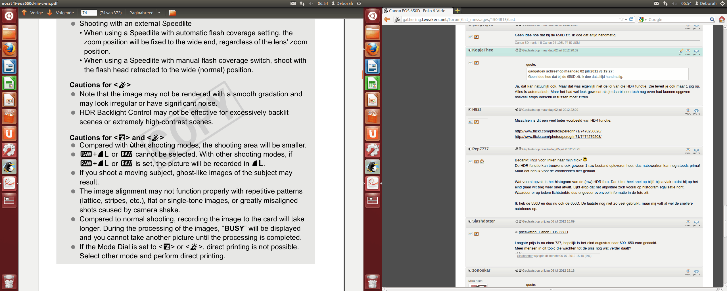
Task: Open the Paginabreed zoom dropdown
Action: pyautogui.click(x=145, y=13)
